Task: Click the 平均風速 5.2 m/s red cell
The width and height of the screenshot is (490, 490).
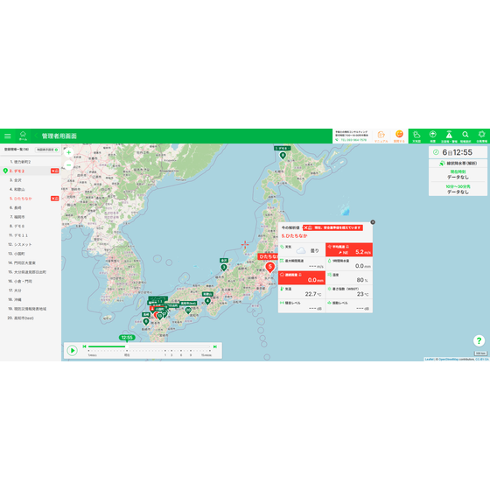Action: tap(349, 249)
